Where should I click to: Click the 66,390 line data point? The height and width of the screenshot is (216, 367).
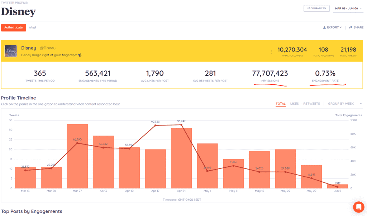77,143
